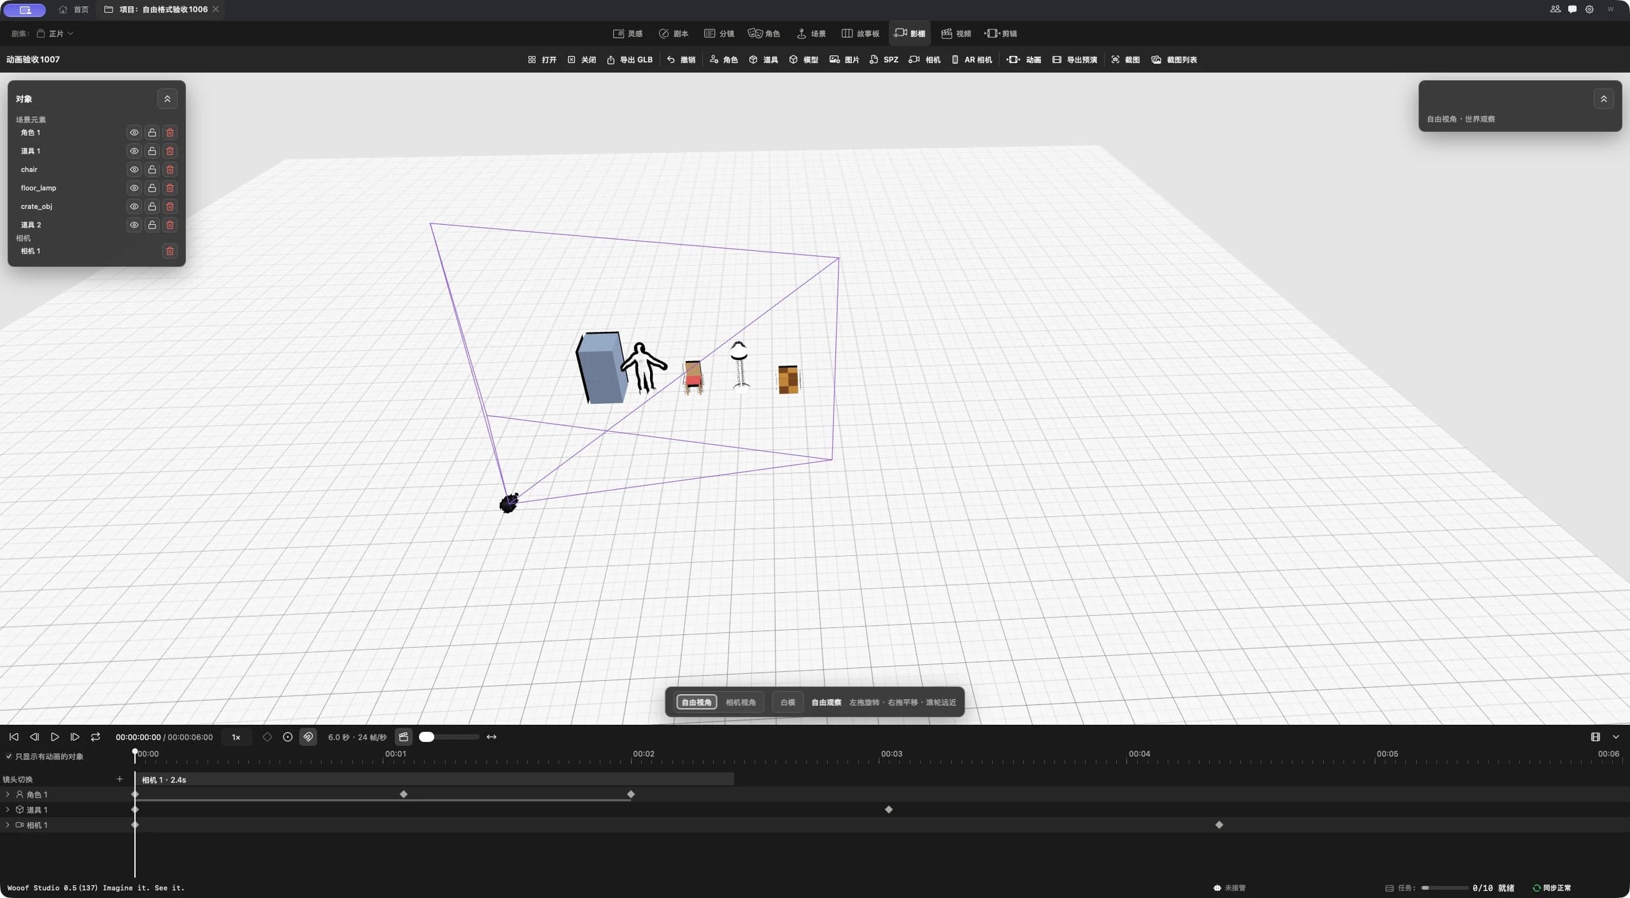Jump to timeline start

tap(13, 737)
